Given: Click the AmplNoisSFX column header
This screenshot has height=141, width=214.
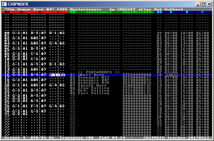Looking at the screenshot, I should point(137,12).
